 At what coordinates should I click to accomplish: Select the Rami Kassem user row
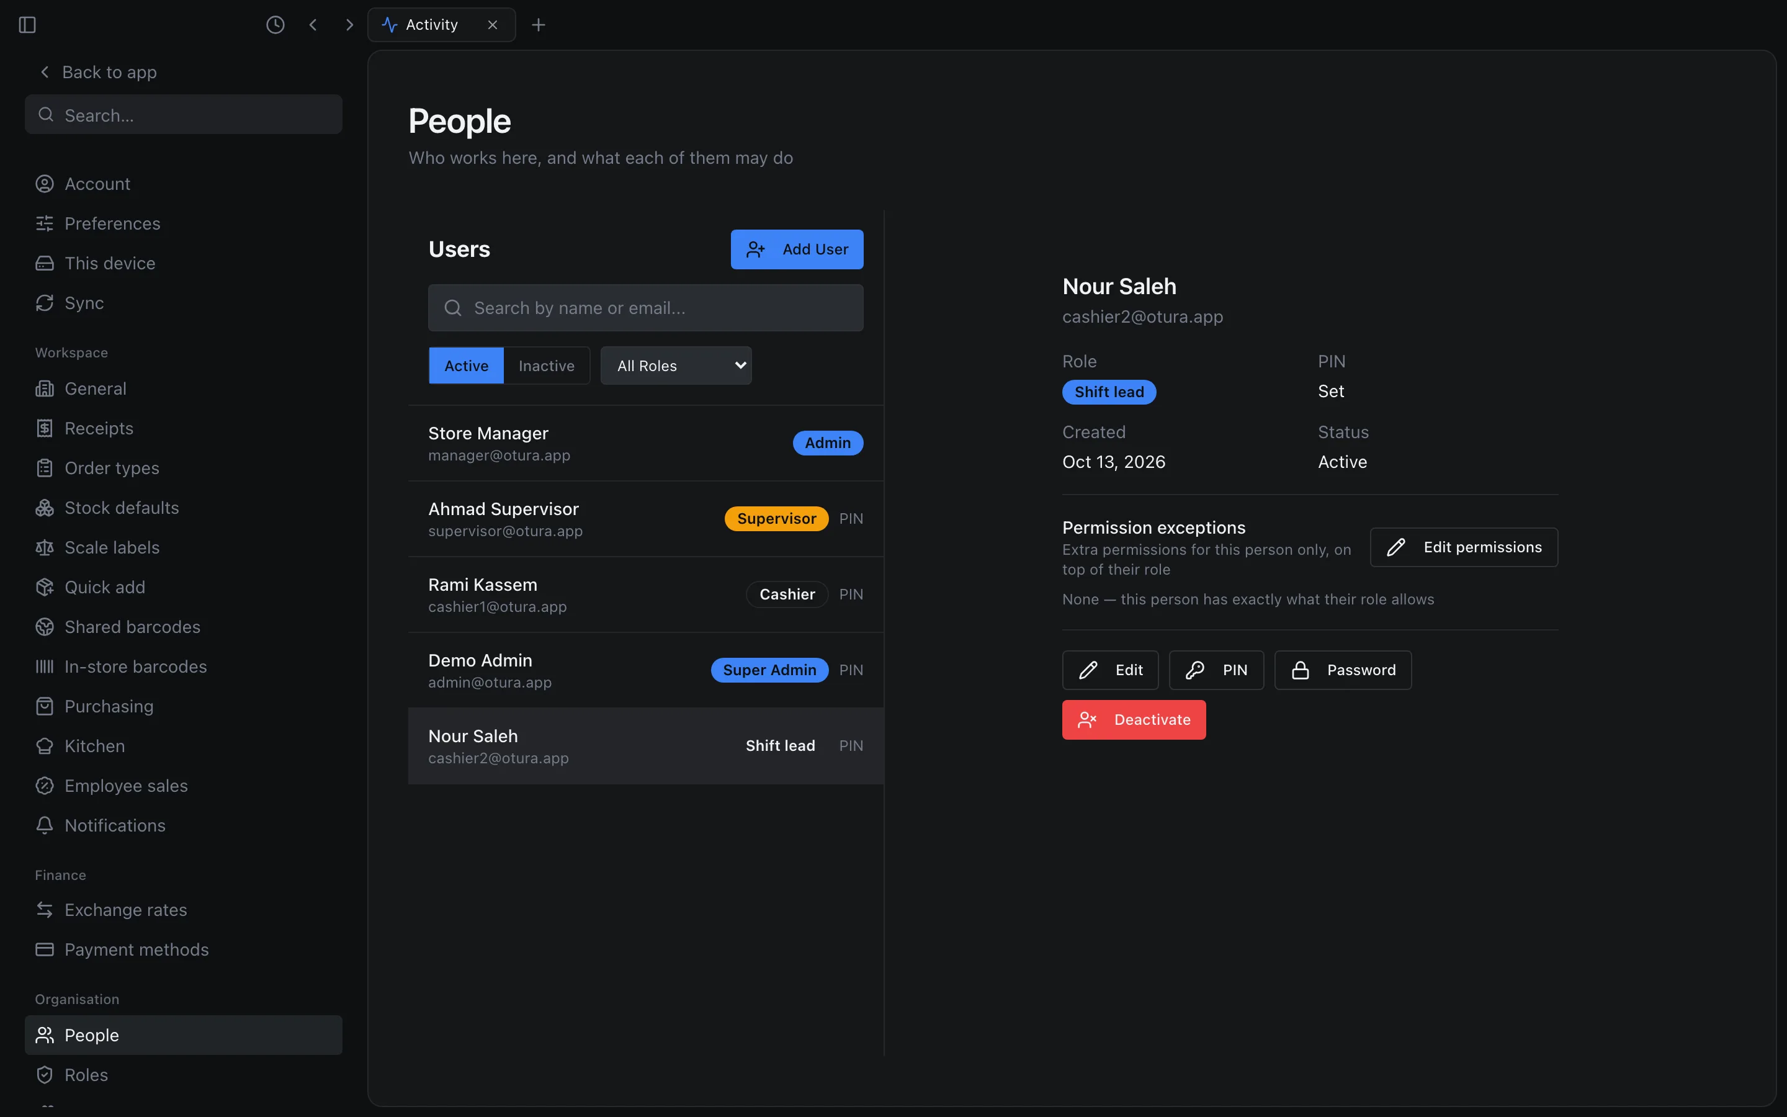click(x=645, y=594)
